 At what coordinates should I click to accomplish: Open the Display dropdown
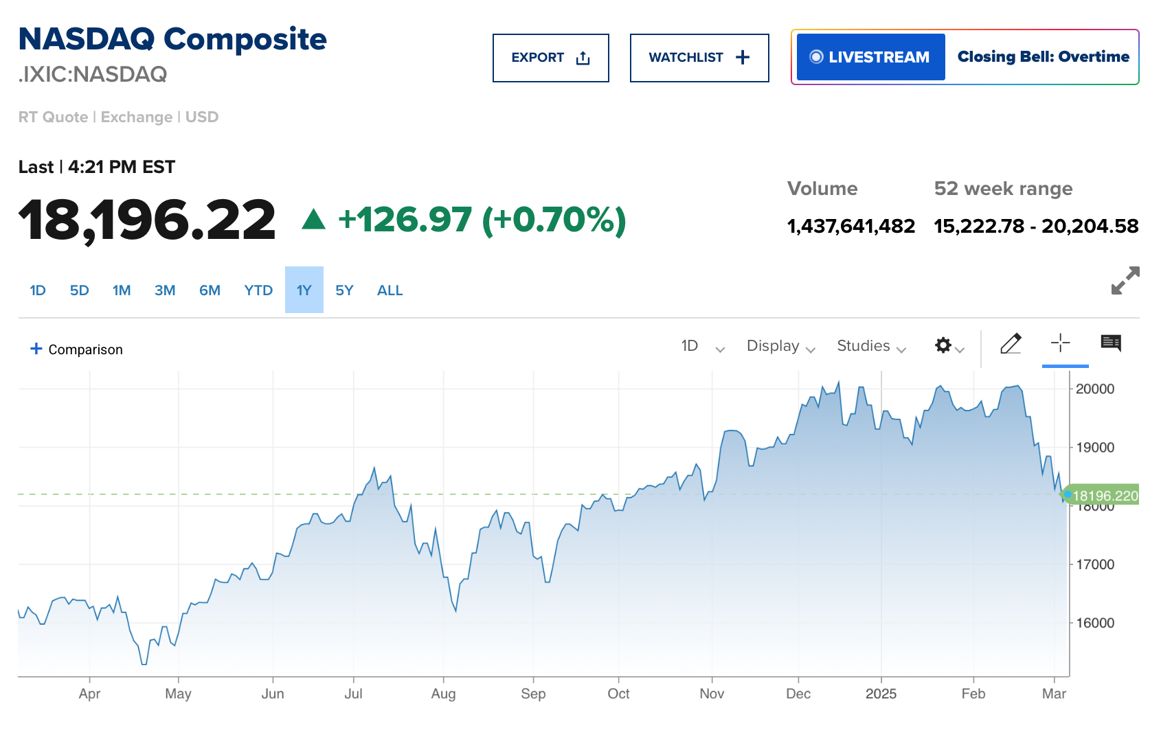tap(780, 347)
